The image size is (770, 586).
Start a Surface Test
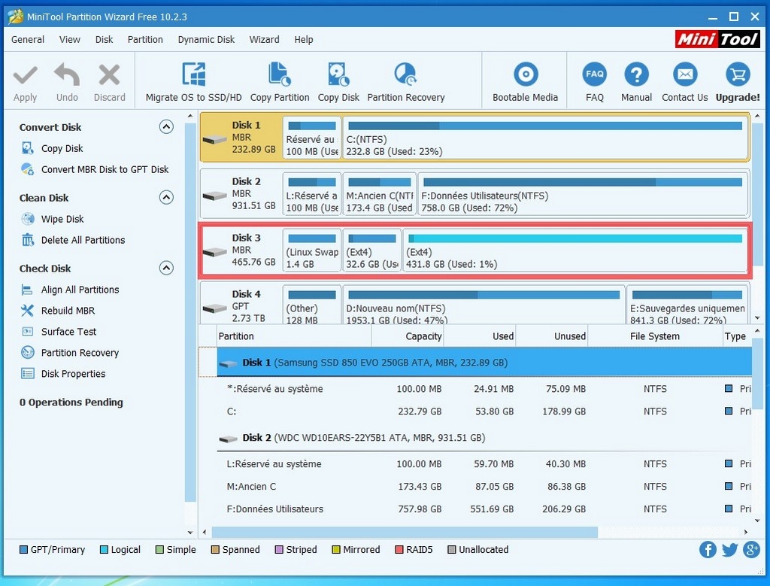[68, 332]
